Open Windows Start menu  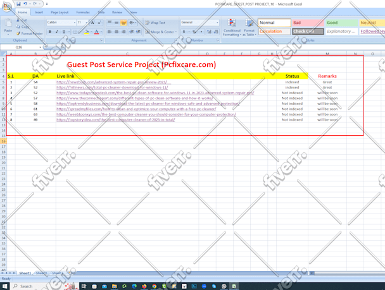coord(4,286)
